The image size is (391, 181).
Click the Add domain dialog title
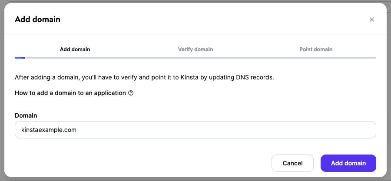coord(37,19)
